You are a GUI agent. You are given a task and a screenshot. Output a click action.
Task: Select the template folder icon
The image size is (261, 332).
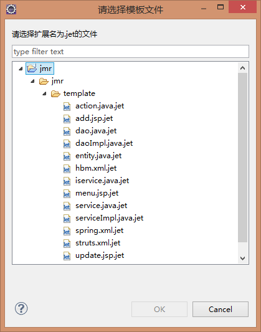[55, 93]
